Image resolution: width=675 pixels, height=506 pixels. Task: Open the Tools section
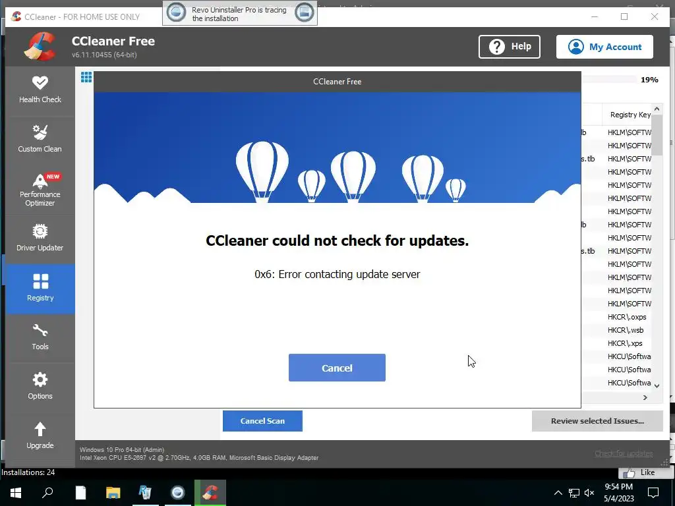40,338
